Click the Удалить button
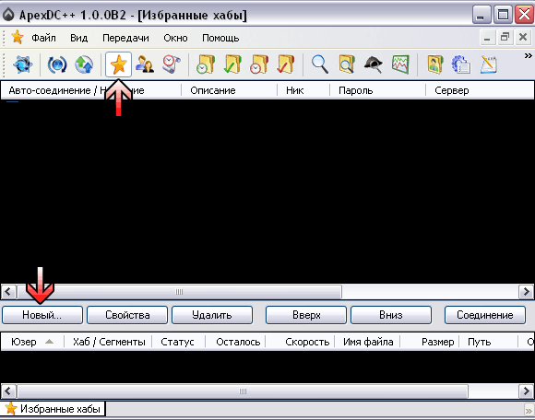The width and height of the screenshot is (535, 420). click(212, 315)
